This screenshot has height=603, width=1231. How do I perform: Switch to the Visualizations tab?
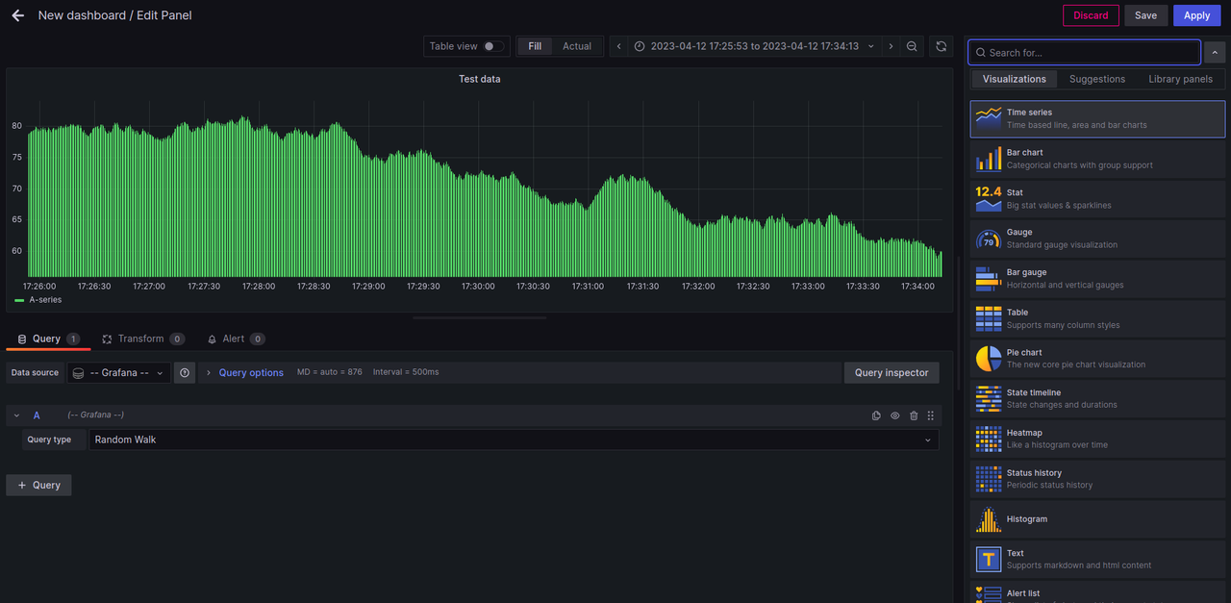1014,79
